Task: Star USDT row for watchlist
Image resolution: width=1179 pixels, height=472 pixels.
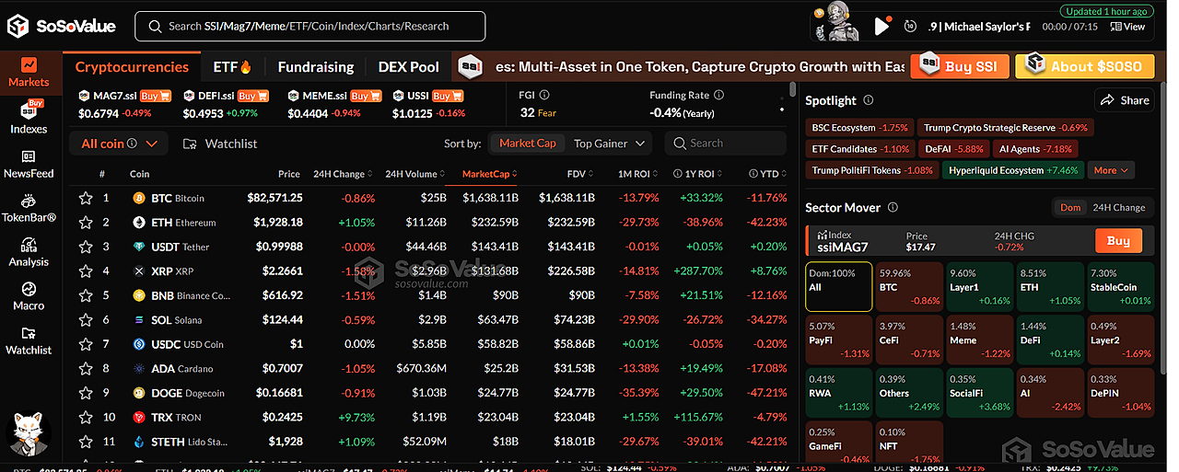Action: pyautogui.click(x=86, y=247)
